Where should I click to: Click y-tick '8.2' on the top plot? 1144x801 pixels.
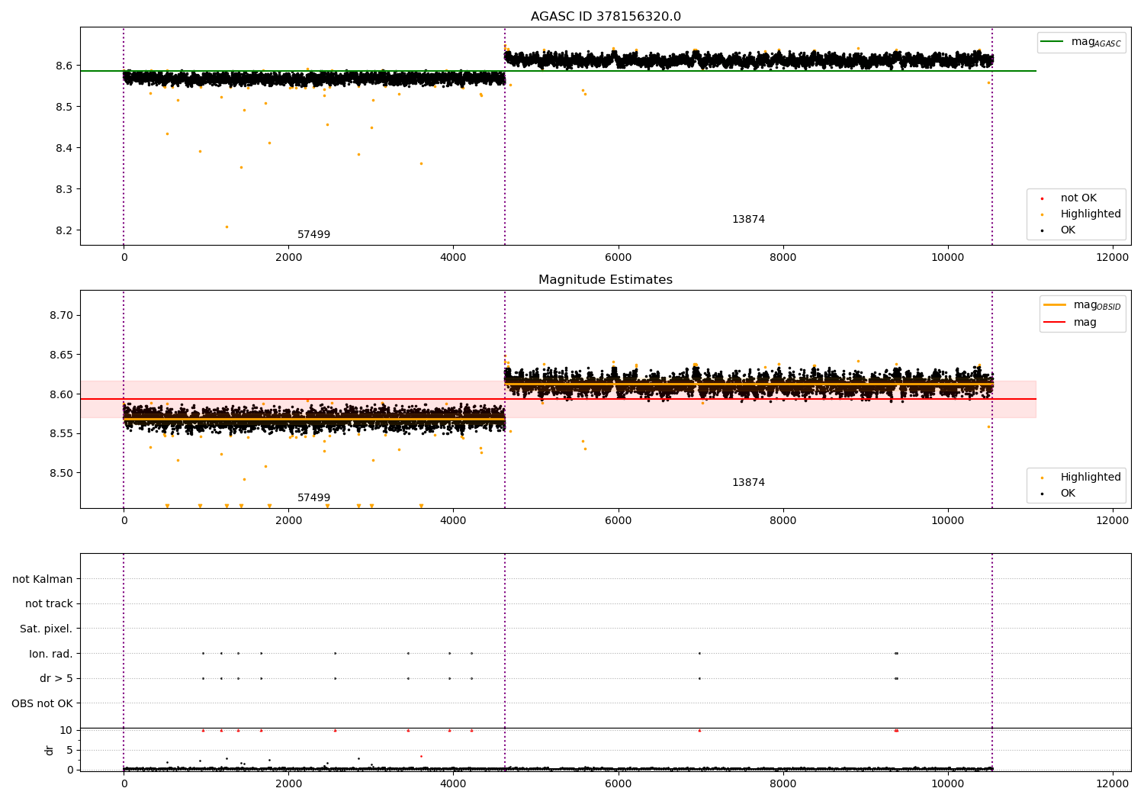click(x=64, y=230)
